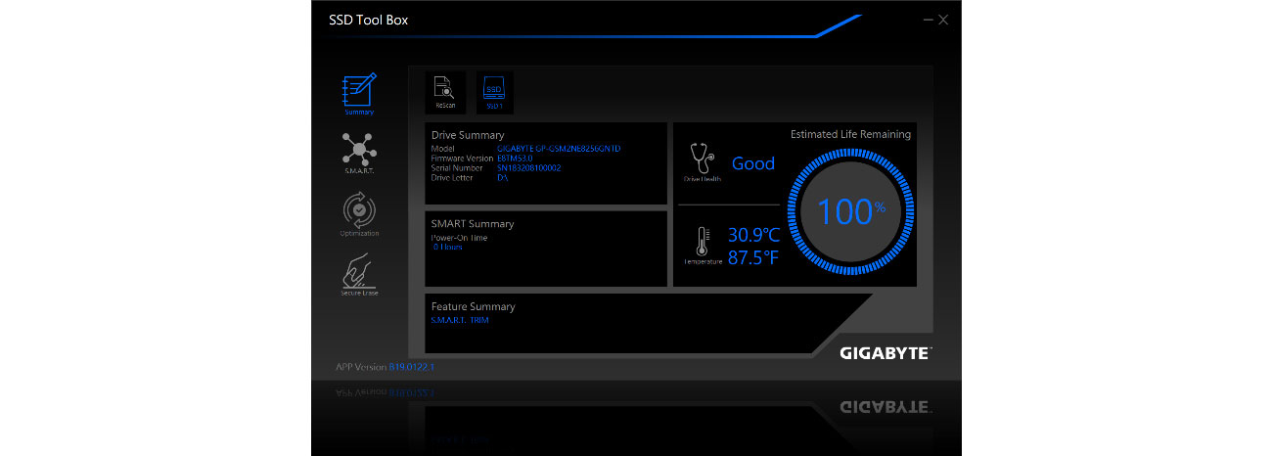The height and width of the screenshot is (456, 1272).
Task: Click the 87.5°F temperature reading
Action: pos(753,257)
